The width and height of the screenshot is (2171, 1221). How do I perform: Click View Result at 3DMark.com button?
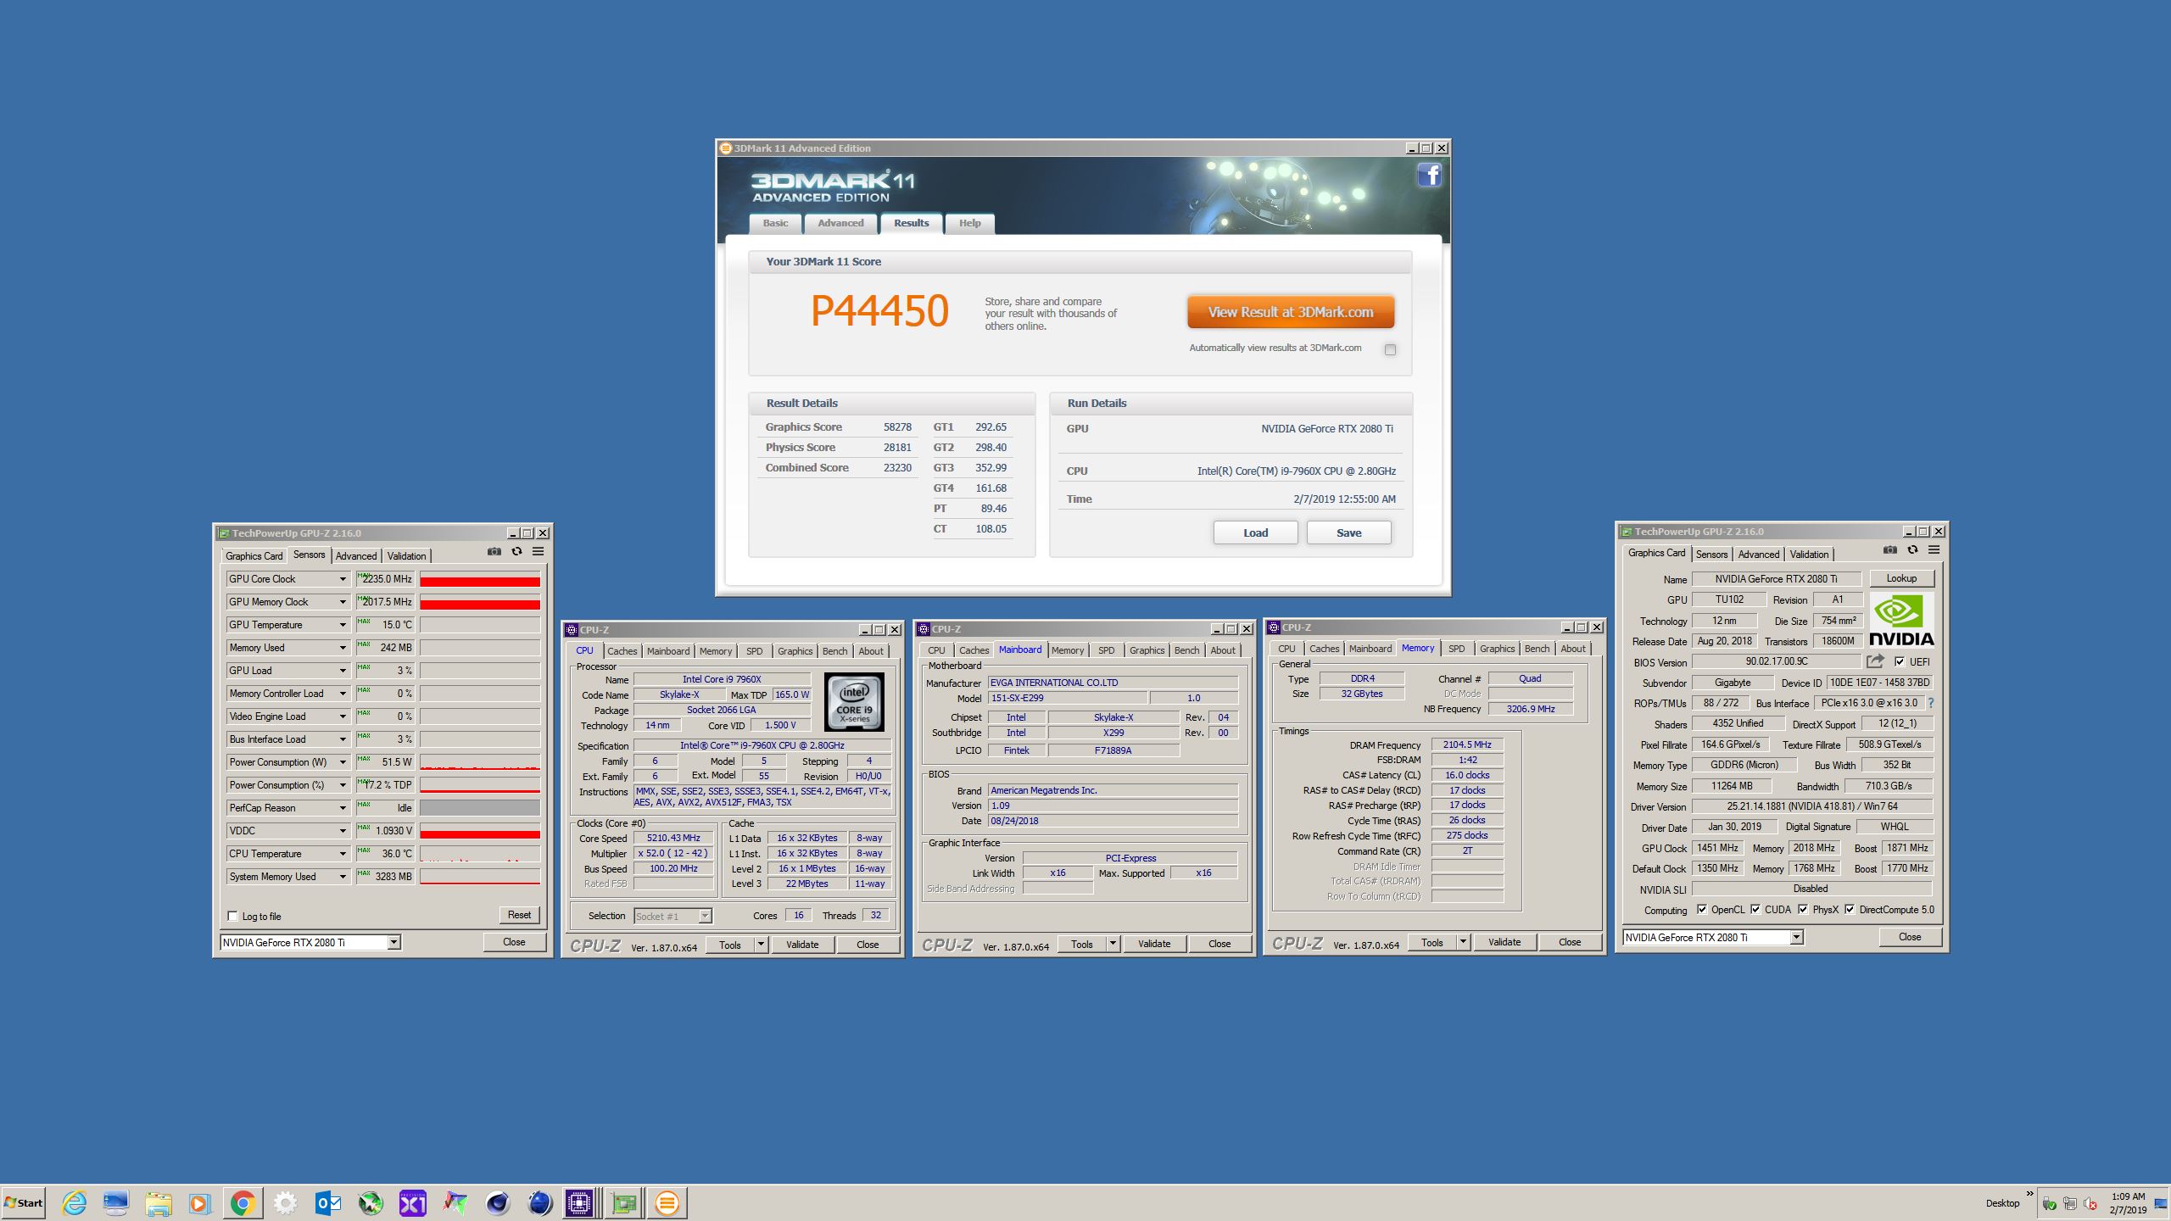click(x=1290, y=312)
